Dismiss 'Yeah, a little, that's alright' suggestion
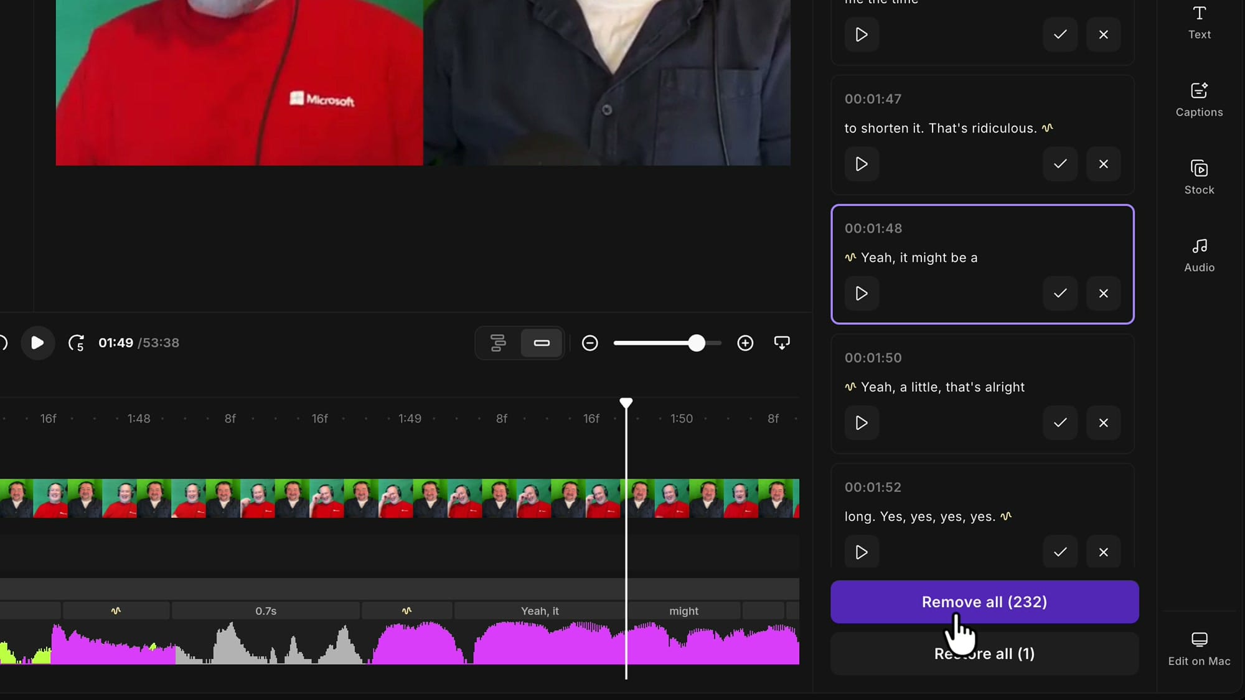Screen dimensions: 1245x700 coord(1103,423)
